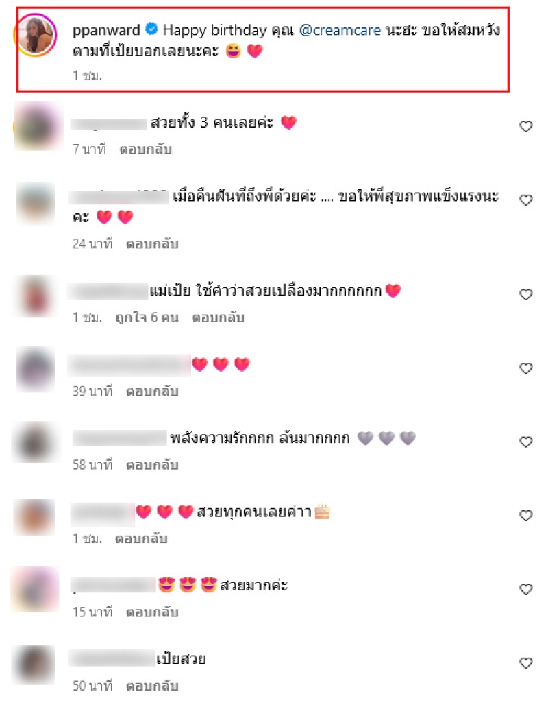Like the "สวยทุกคนเลยค่าา" comment
Screen dimensions: 548x707
pyautogui.click(x=526, y=516)
